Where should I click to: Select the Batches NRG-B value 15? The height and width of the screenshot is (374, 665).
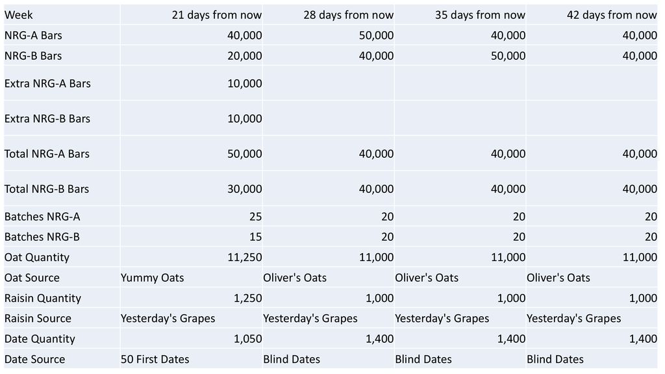(255, 237)
